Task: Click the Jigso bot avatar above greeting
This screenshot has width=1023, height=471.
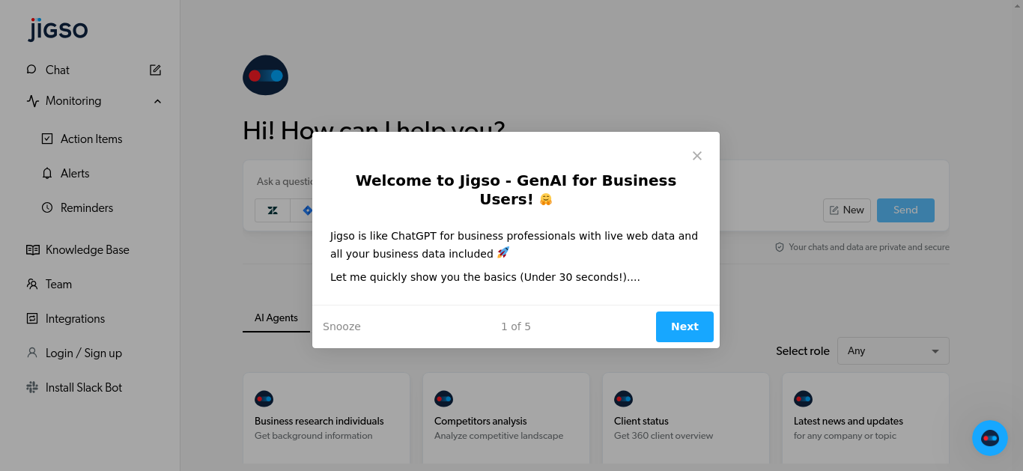Action: point(266,75)
